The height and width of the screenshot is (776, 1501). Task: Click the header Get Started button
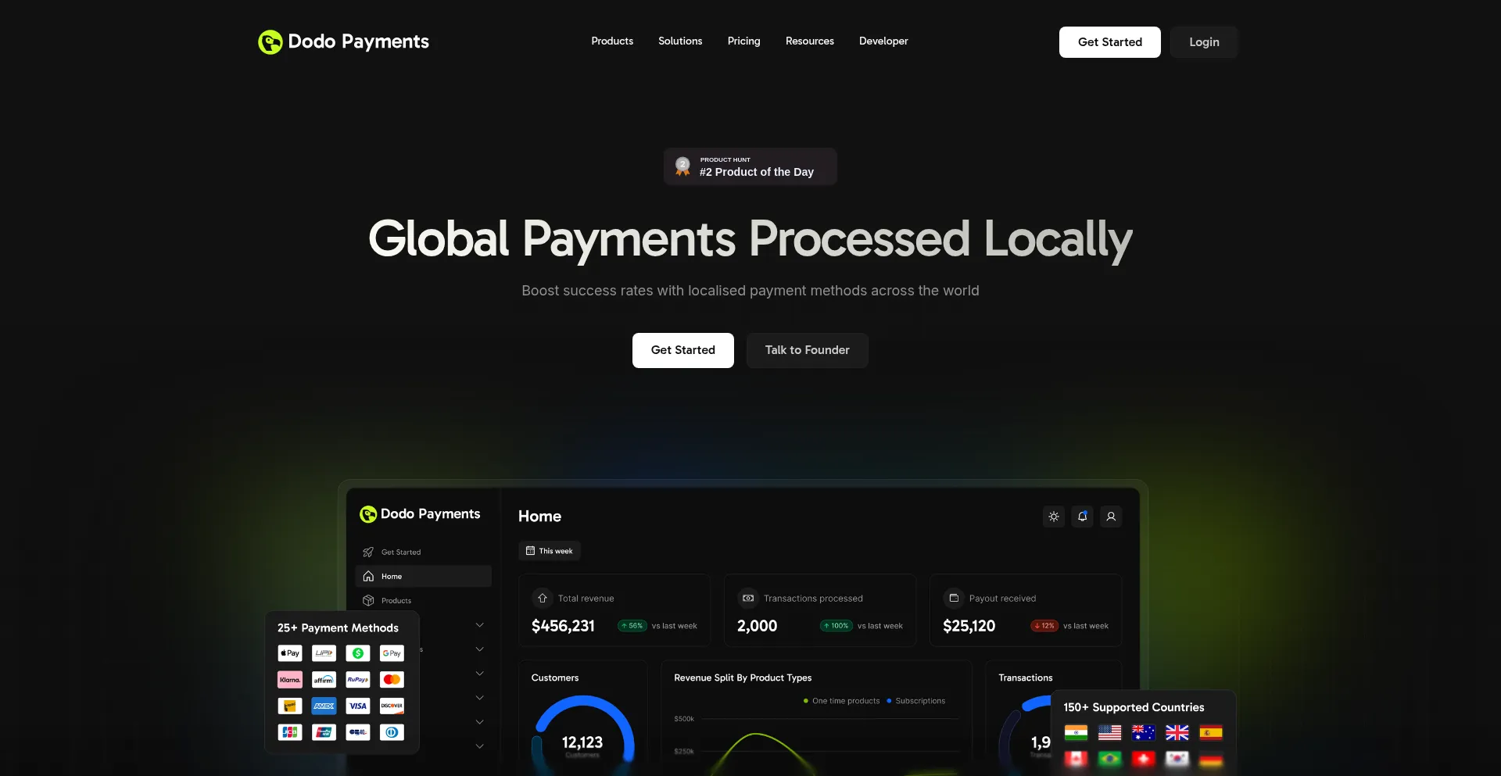[x=1109, y=42]
